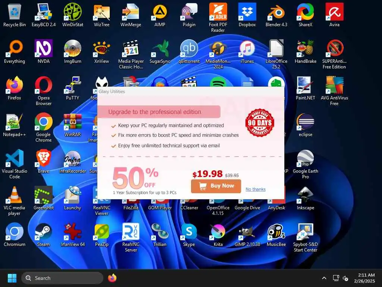The height and width of the screenshot is (287, 382).
Task: Show hidden tray icons chevron
Action: (x=324, y=278)
